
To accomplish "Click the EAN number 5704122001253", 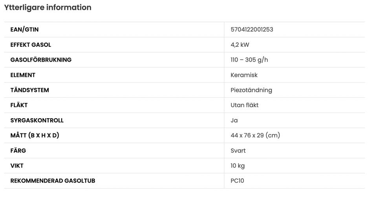I will coord(252,29).
